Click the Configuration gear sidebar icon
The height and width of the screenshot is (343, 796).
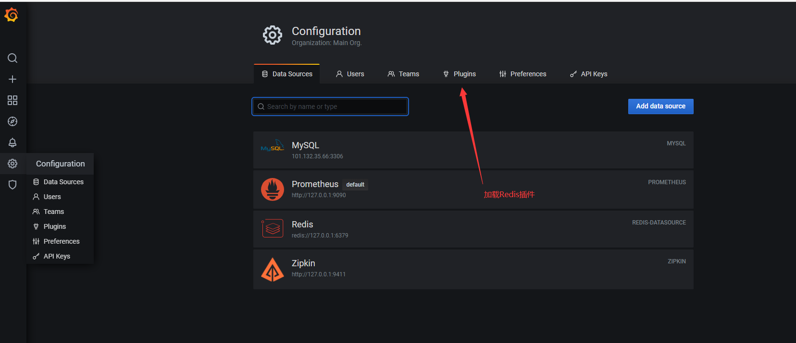12,164
